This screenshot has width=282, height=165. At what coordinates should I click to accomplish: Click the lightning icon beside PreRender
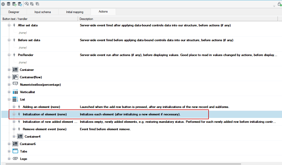tap(14, 55)
